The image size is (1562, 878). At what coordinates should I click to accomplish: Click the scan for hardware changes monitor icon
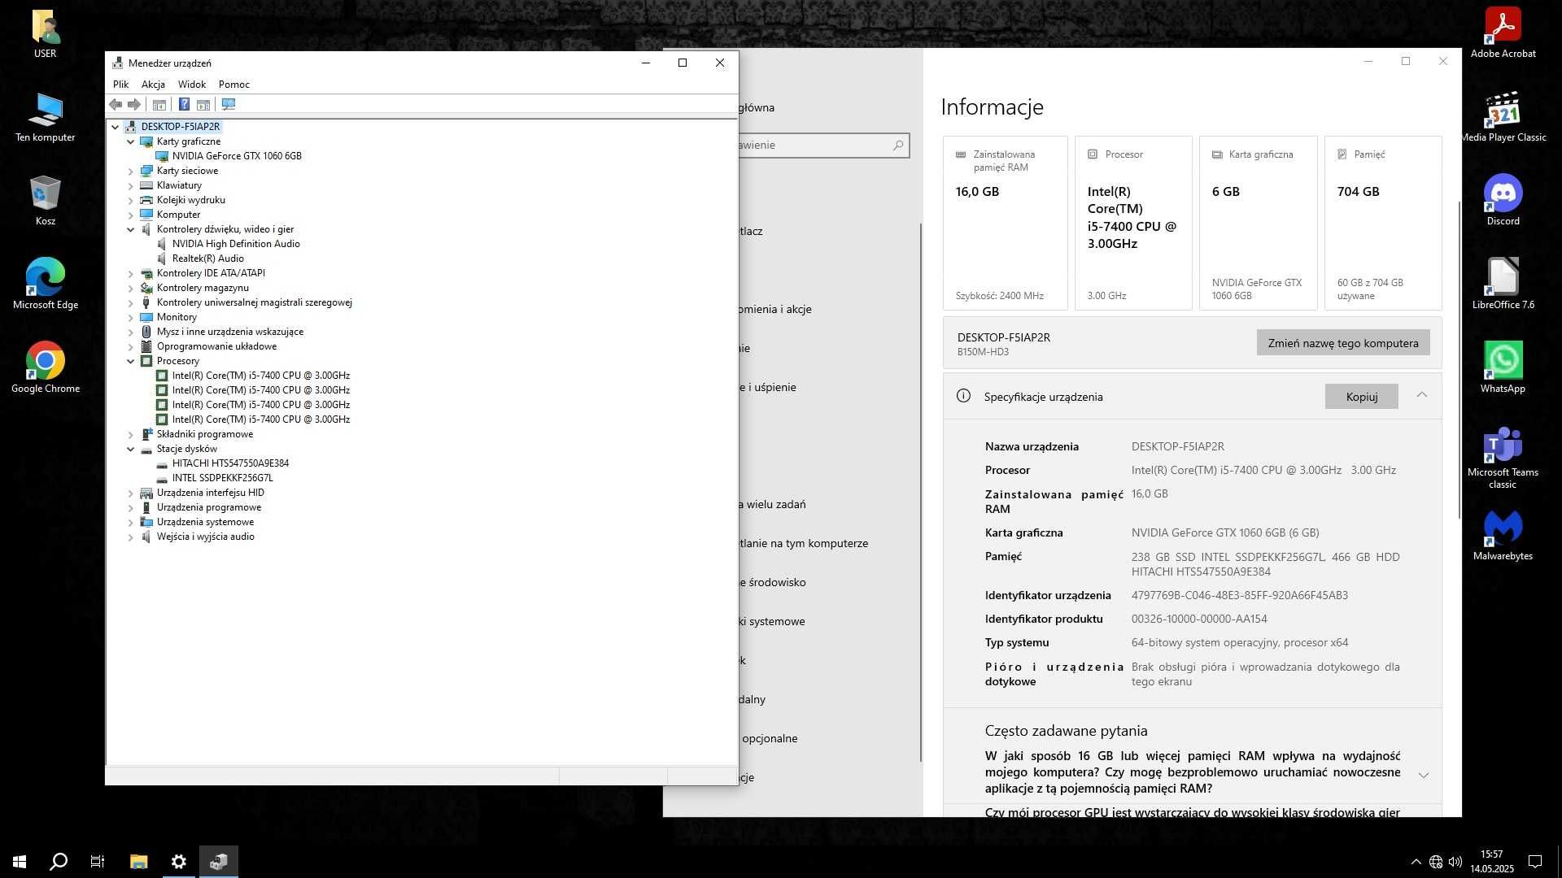click(229, 105)
